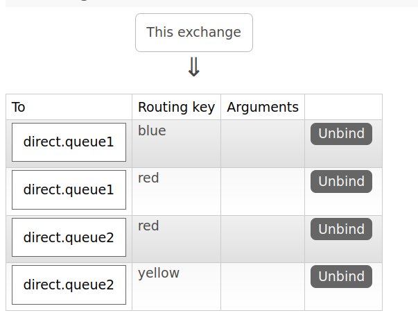Unbind direct.queue2 with yellow routing key
The width and height of the screenshot is (418, 313).
click(x=341, y=276)
